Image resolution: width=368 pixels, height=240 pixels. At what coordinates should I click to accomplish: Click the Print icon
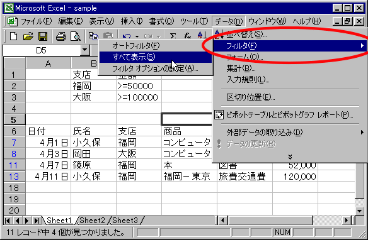[x=61, y=36]
